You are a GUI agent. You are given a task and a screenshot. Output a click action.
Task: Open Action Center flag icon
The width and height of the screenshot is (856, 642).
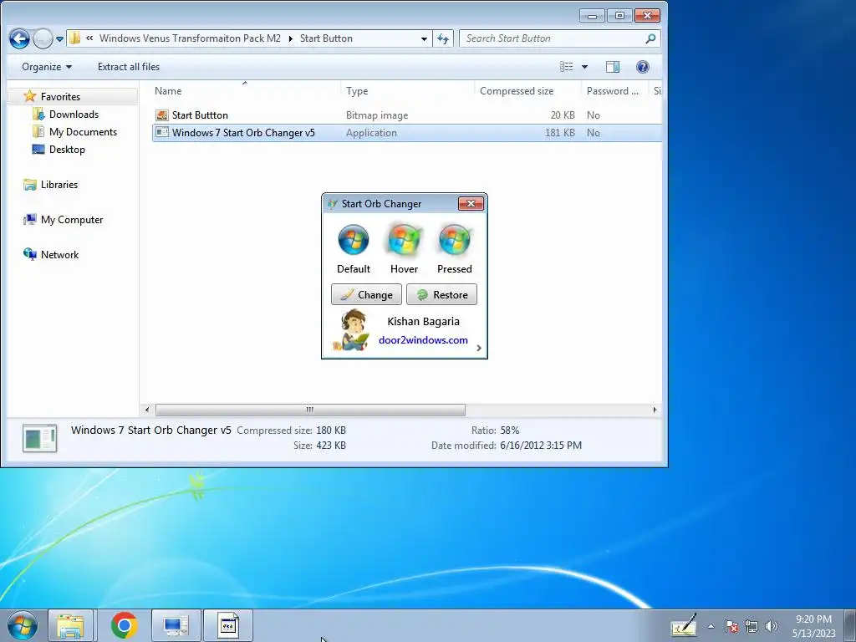(x=731, y=627)
